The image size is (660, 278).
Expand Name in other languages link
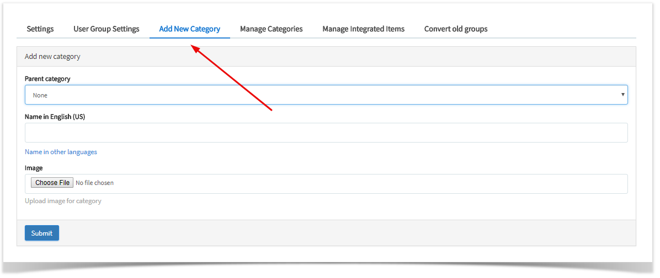[61, 152]
